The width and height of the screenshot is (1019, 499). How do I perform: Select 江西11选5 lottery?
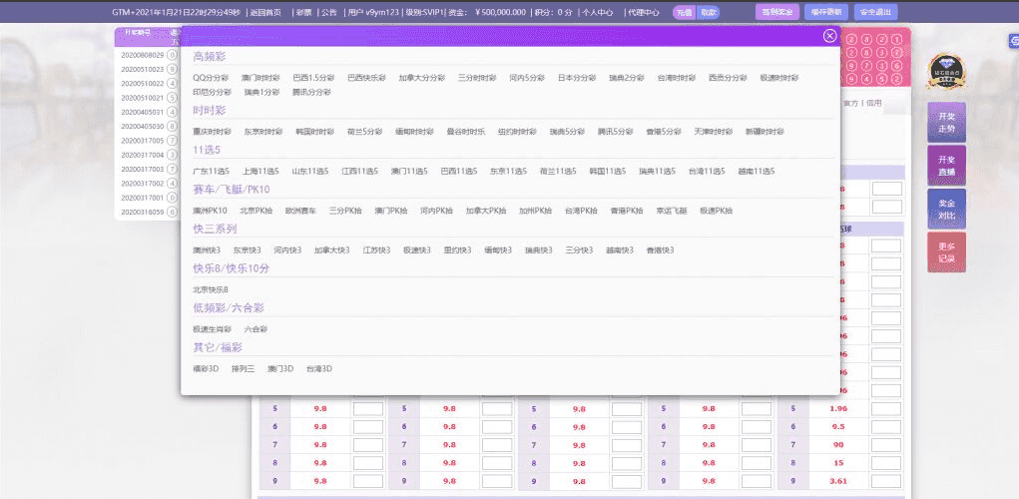pyautogui.click(x=360, y=173)
